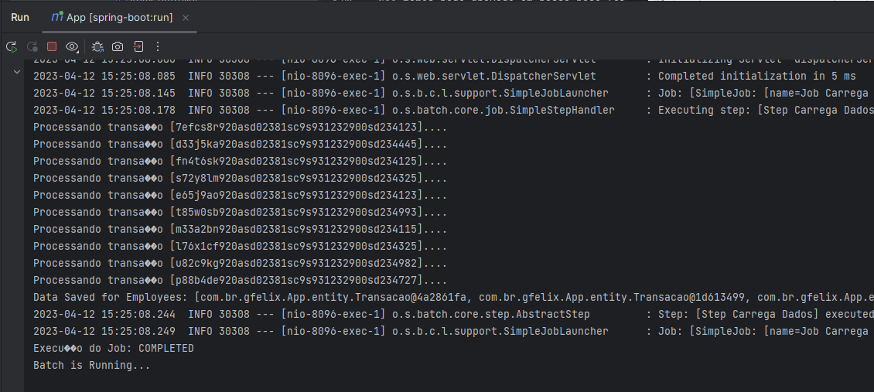
Task: Stop the running App process
Action: click(52, 46)
